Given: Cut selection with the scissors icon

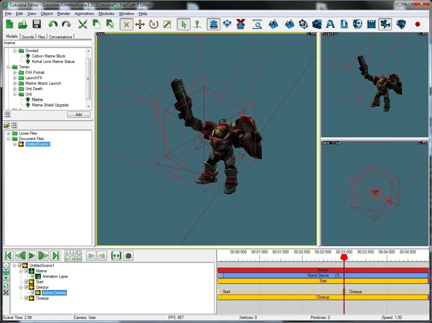Looking at the screenshot, I should (x=83, y=24).
